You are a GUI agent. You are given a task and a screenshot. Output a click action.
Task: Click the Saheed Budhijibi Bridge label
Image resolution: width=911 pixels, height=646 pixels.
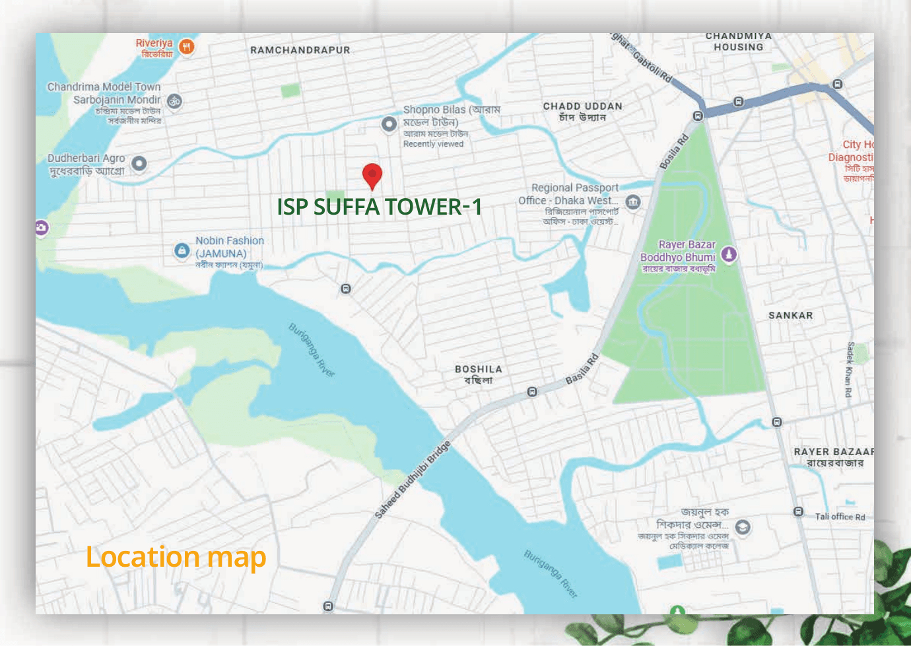(413, 479)
